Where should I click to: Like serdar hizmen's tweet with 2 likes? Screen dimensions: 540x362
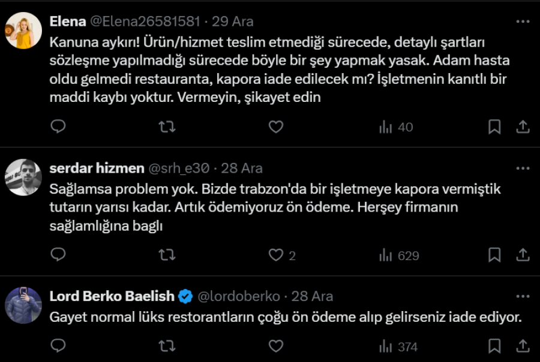coord(275,255)
